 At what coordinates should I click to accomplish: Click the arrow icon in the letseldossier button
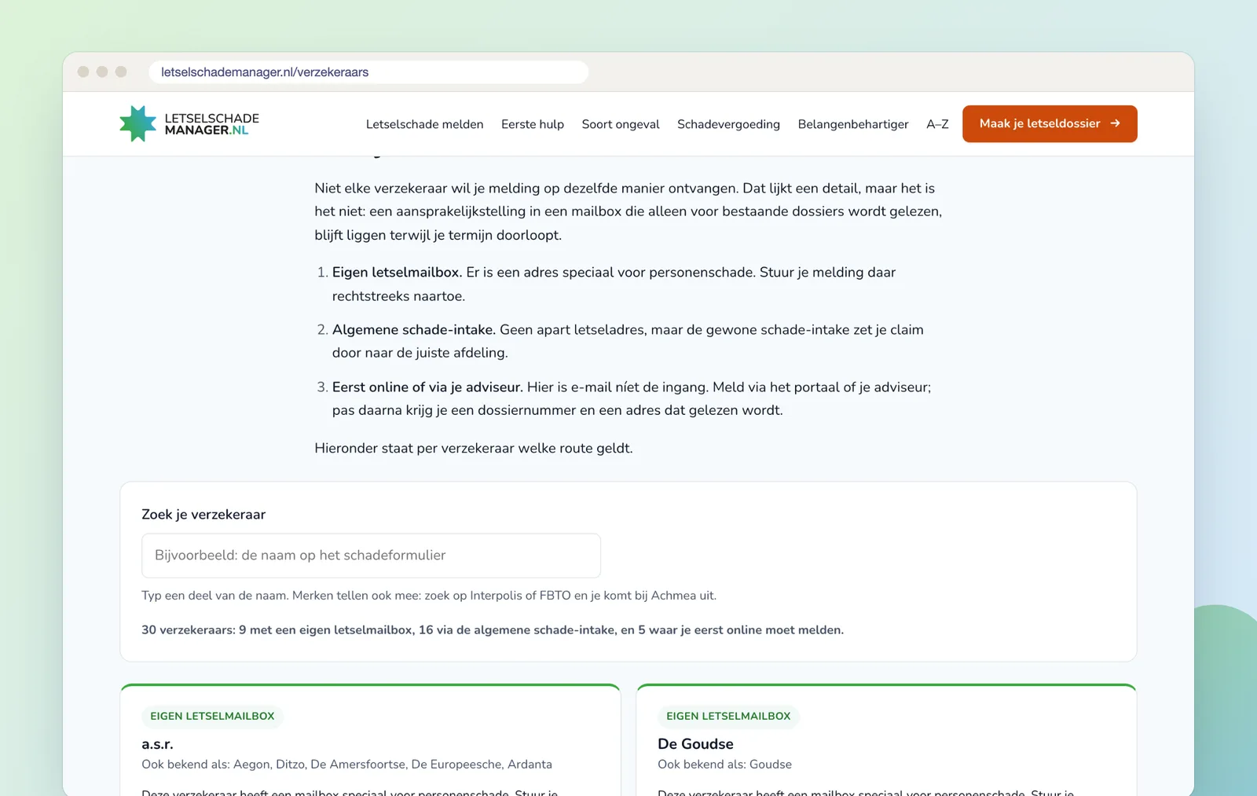click(1115, 123)
